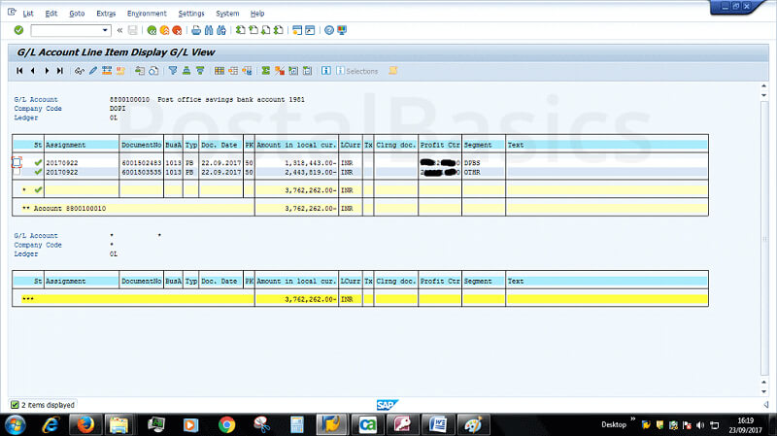
Task: Click the Selections button
Action: [357, 71]
